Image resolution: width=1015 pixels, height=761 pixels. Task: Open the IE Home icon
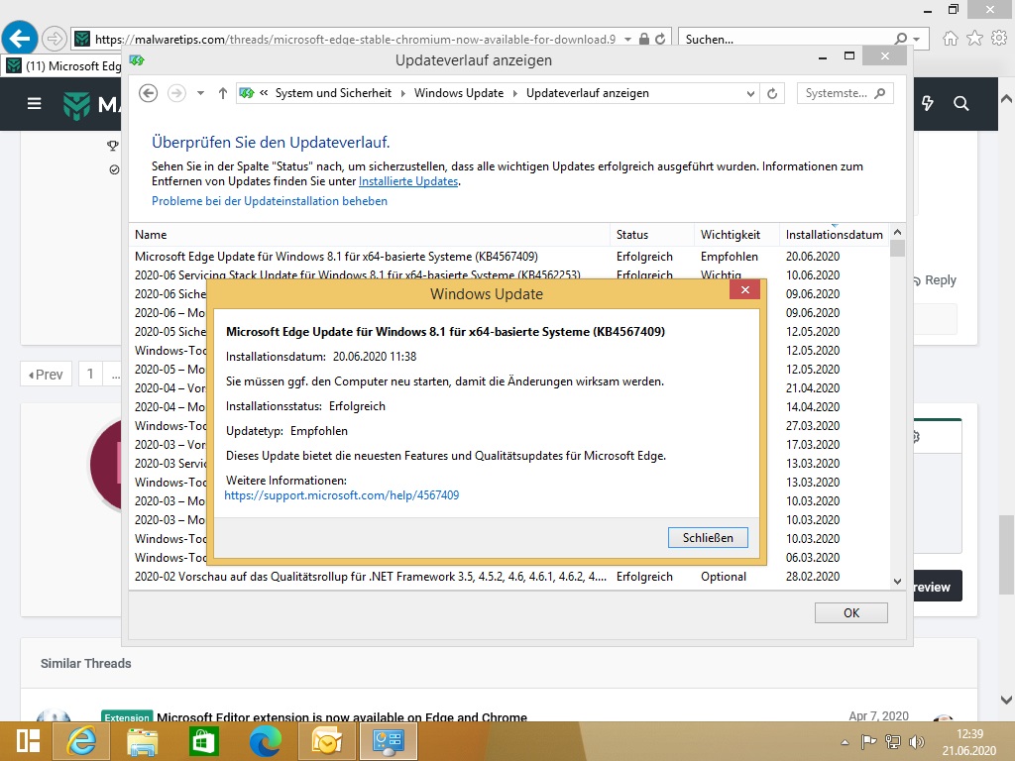pos(950,39)
